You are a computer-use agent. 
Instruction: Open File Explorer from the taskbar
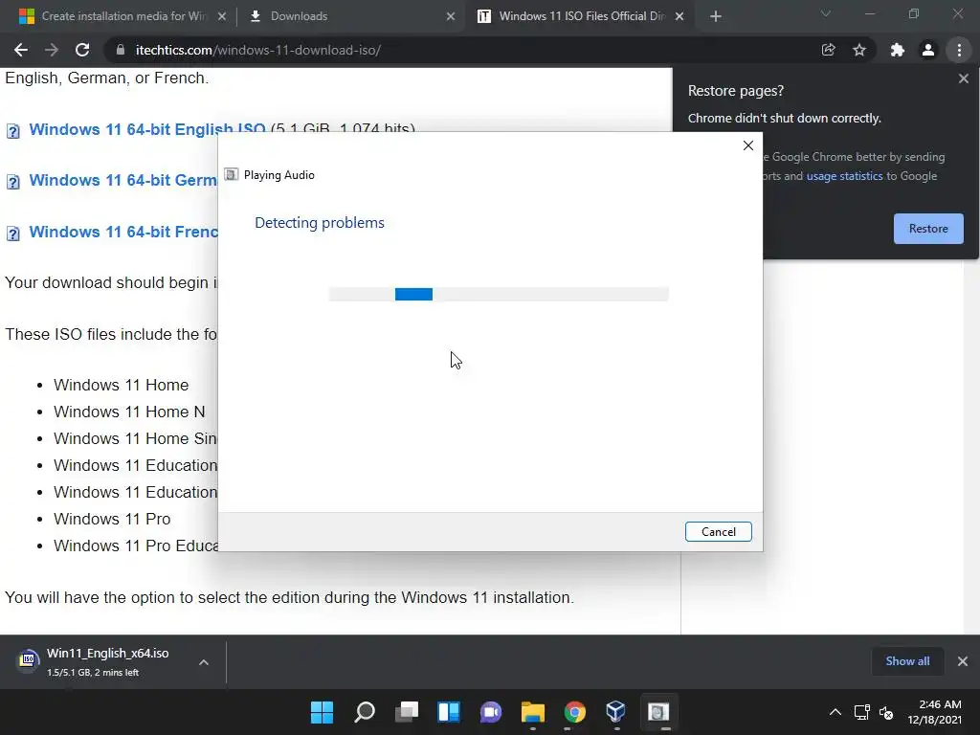(533, 712)
